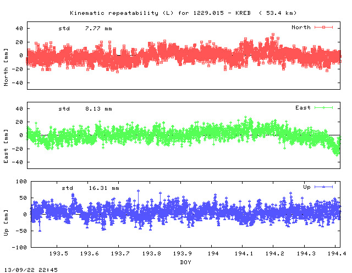Select the North legend label

point(301,28)
